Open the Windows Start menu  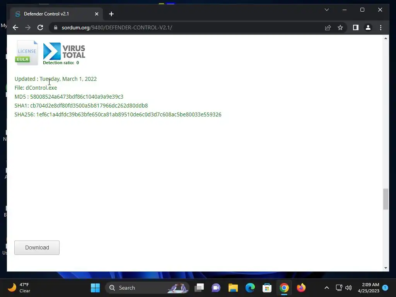[95, 288]
